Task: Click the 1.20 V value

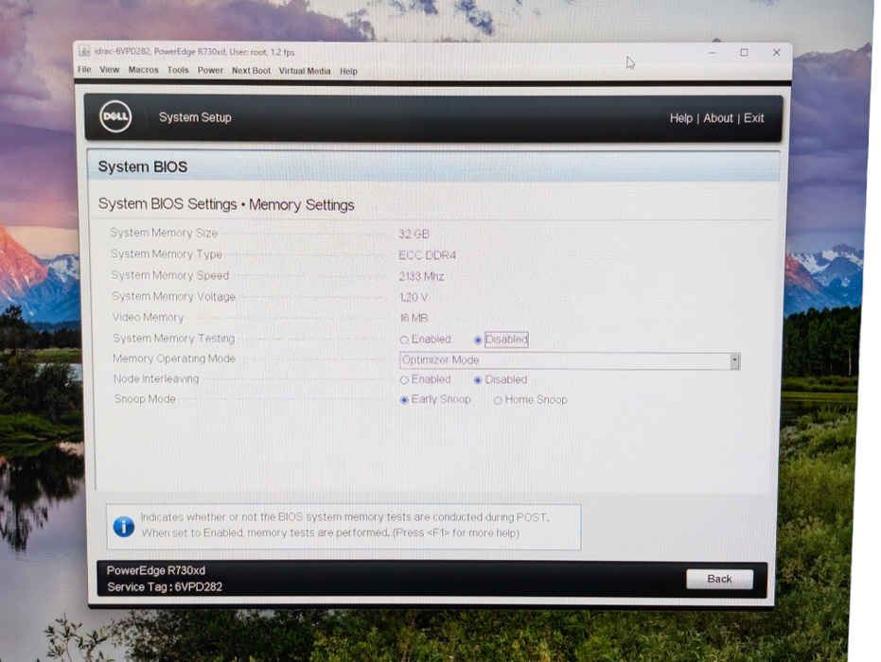Action: [x=414, y=298]
